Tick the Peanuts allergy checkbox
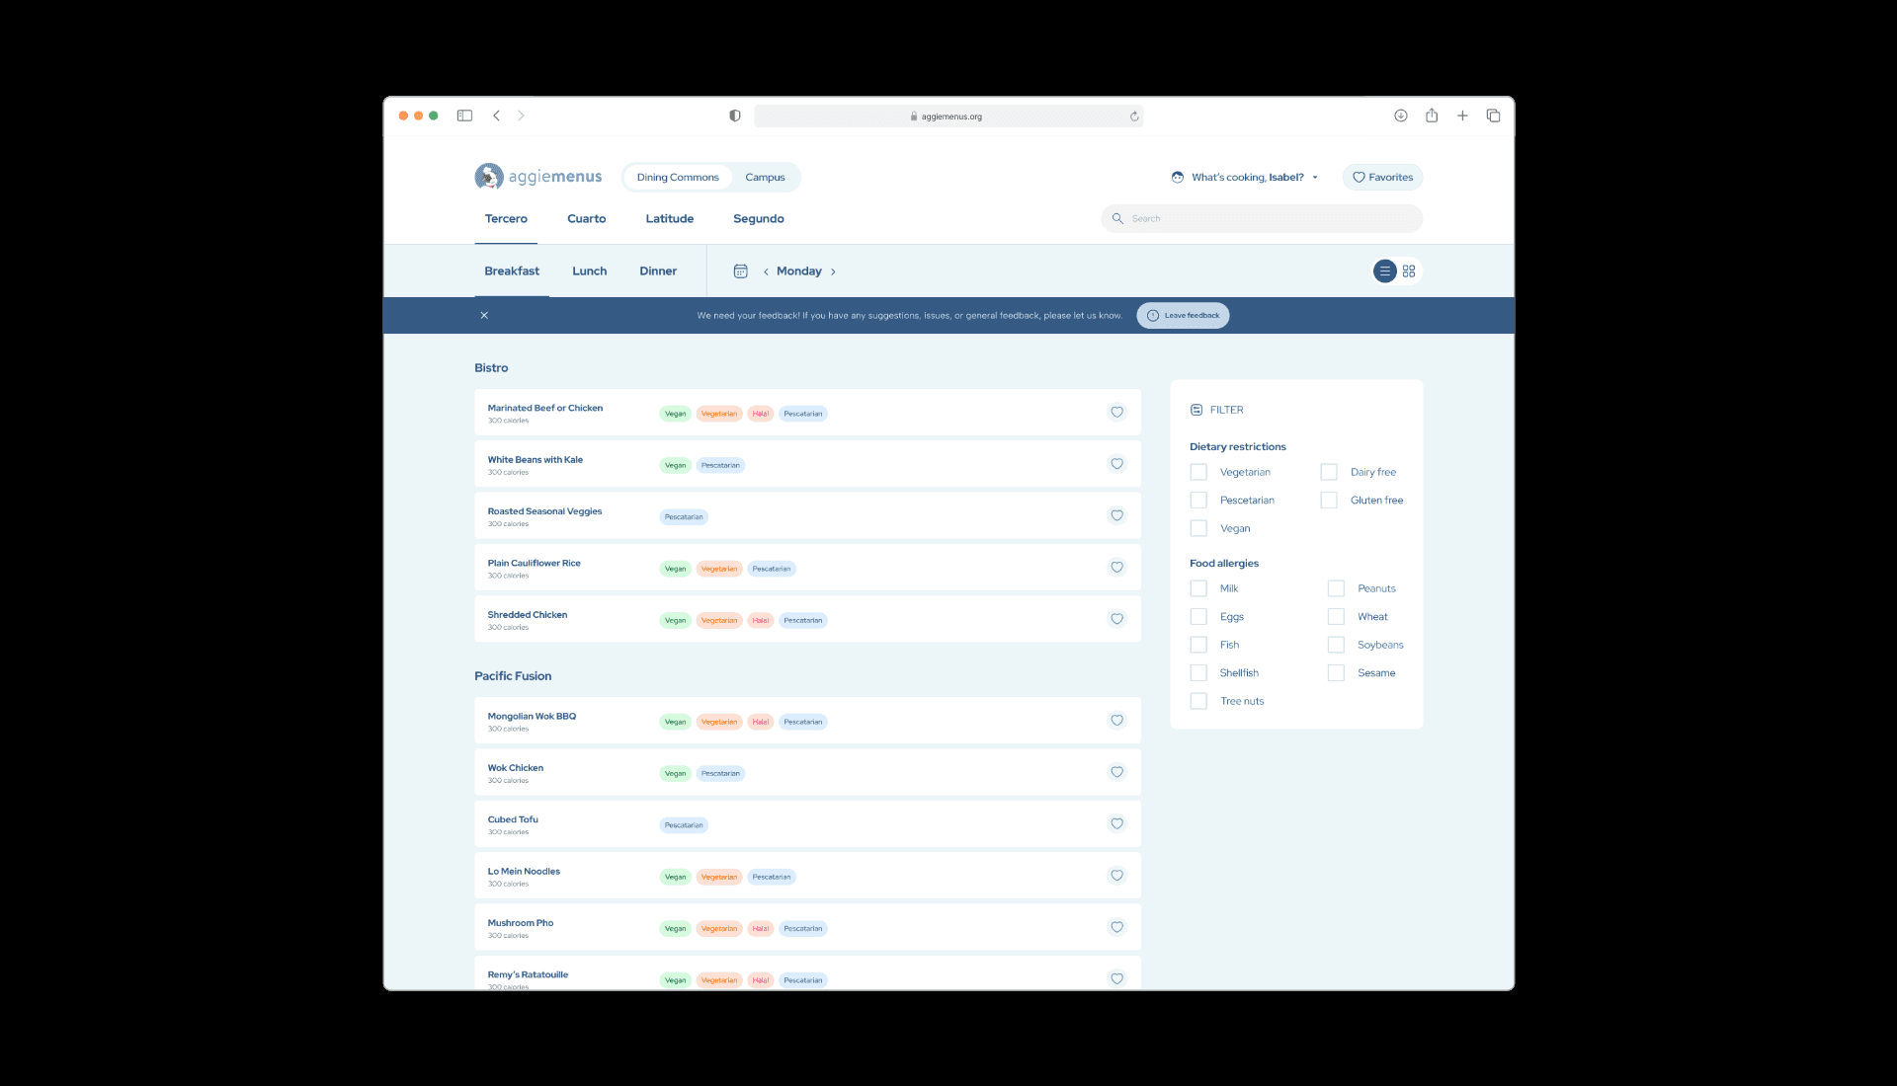Screen dimensions: 1897x1086 pos(1336,588)
